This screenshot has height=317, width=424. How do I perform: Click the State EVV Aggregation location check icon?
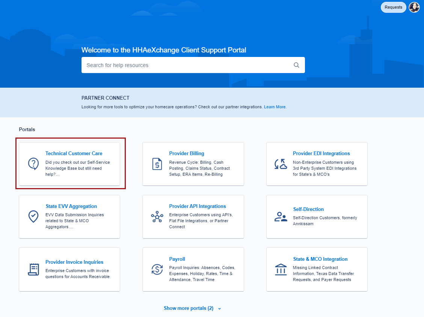(x=33, y=216)
